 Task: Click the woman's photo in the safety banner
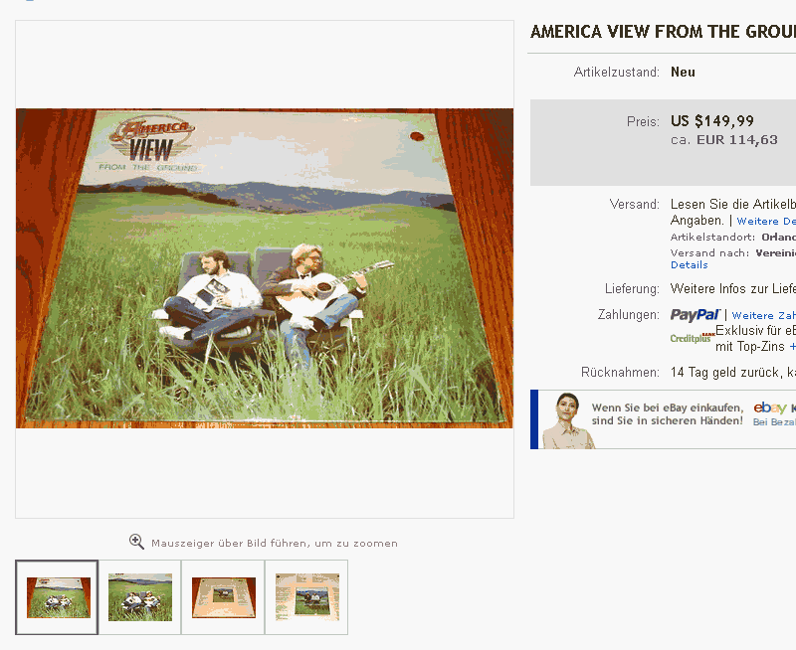(x=567, y=420)
